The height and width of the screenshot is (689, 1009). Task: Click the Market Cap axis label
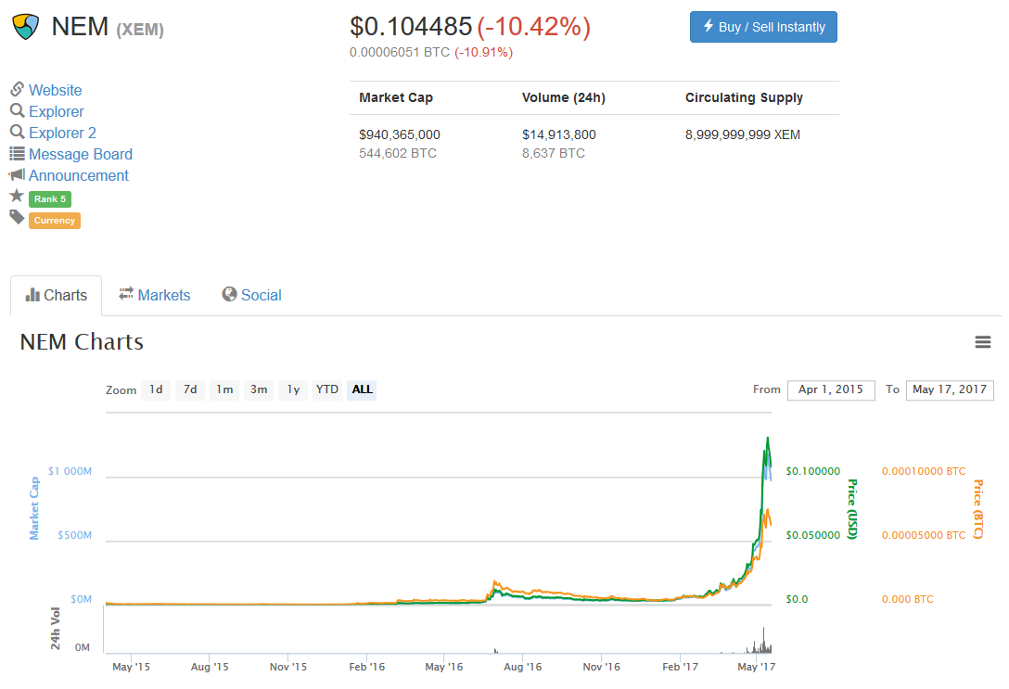point(34,508)
